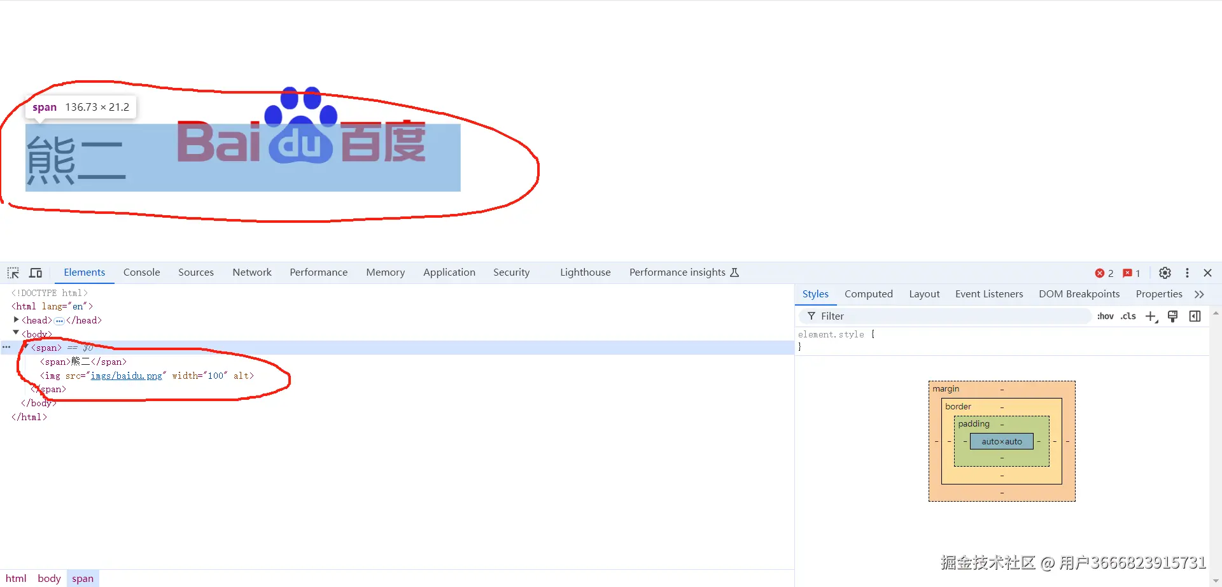Open the Network tab
This screenshot has height=587, width=1222.
tap(252, 272)
